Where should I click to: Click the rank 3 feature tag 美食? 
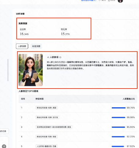[54, 127]
